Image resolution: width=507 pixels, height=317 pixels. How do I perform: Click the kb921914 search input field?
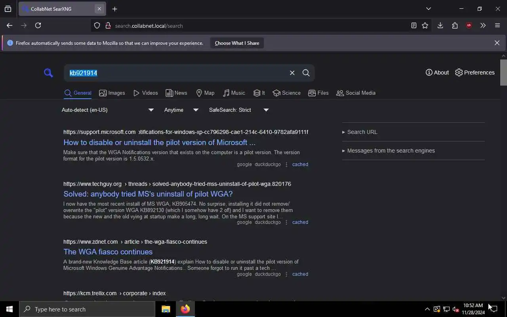pyautogui.click(x=176, y=73)
